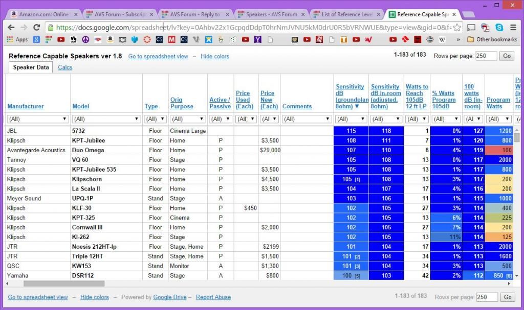Viewport: 524px width, 310px height.
Task: Switch to the List of Reference Level tab
Action: 346,14
